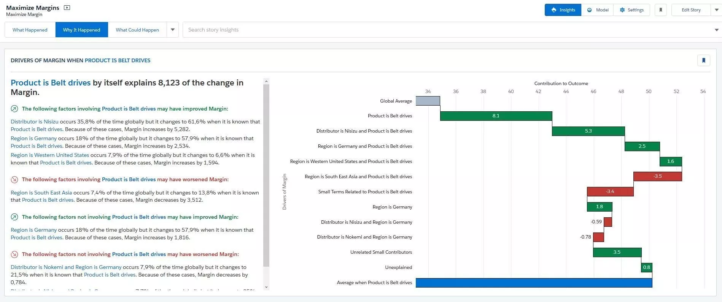Select the green 5.3 Distributor is Nisizu bar
The image size is (722, 302).
pos(588,131)
